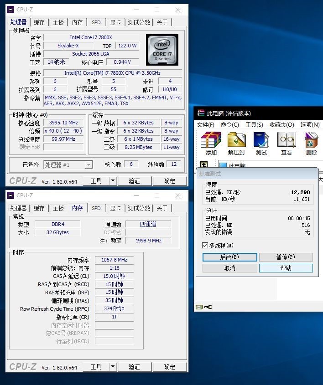Switch to 处理器 tab in bottom CPU-Z
The image size is (323, 385).
(x=18, y=208)
